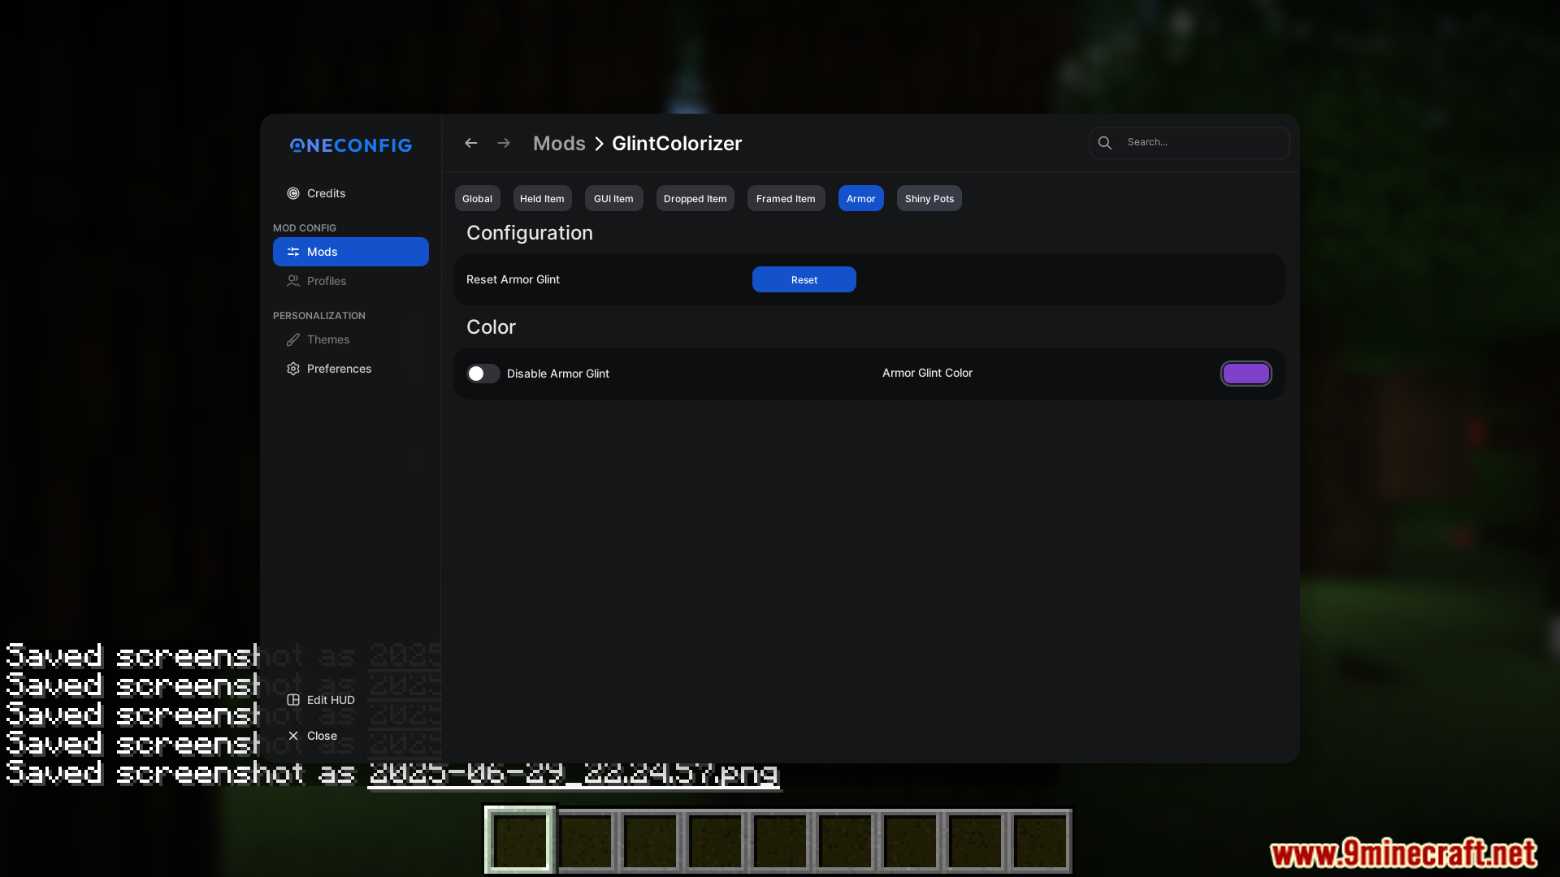Click the Search input field
1560x877 pixels.
click(x=1189, y=143)
